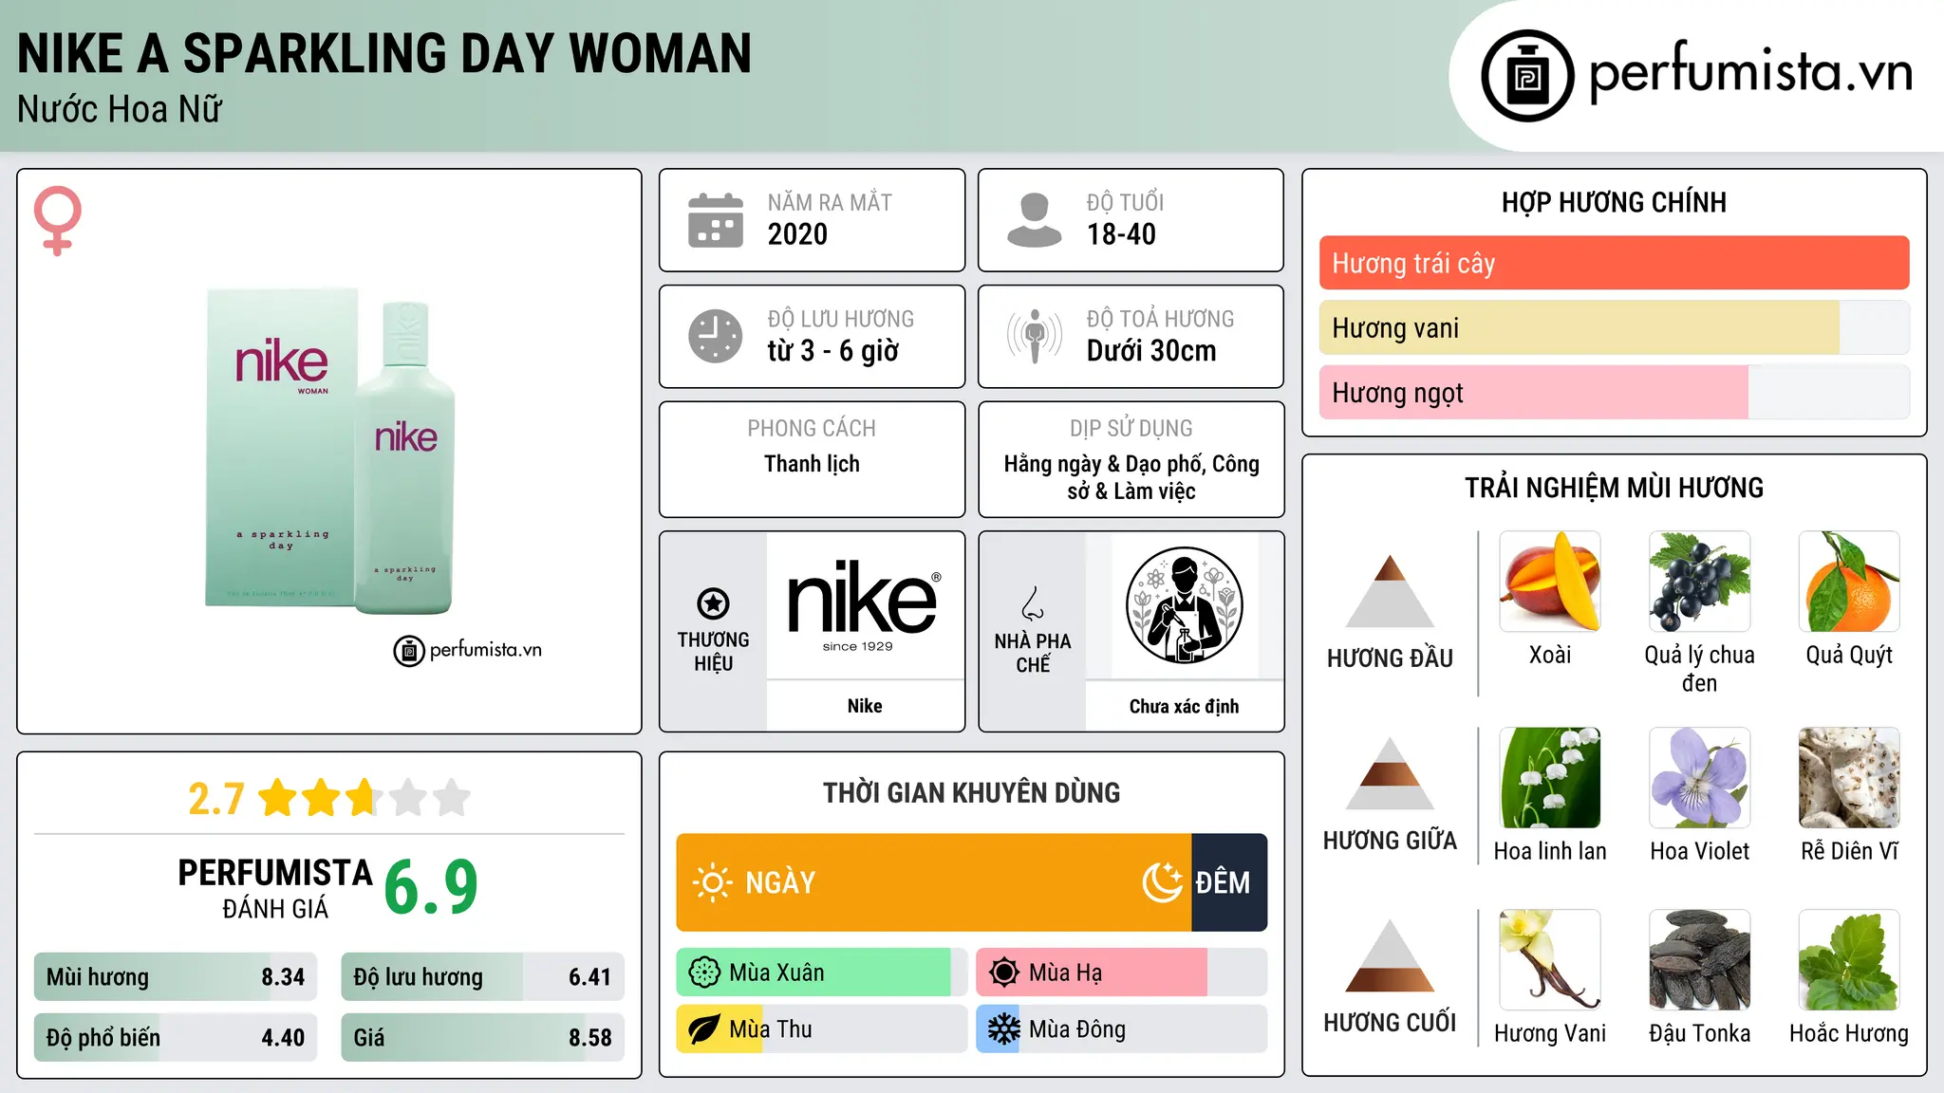The image size is (1944, 1093).
Task: Click the star badge icon above Thương hiệu
Action: pyautogui.click(x=713, y=602)
